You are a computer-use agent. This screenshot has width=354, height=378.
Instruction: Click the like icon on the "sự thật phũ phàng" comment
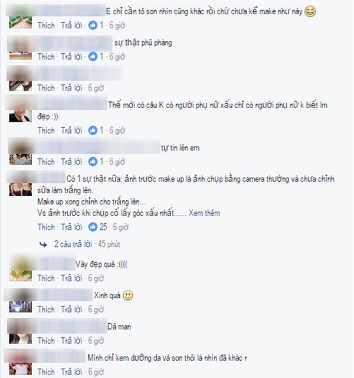[93, 57]
